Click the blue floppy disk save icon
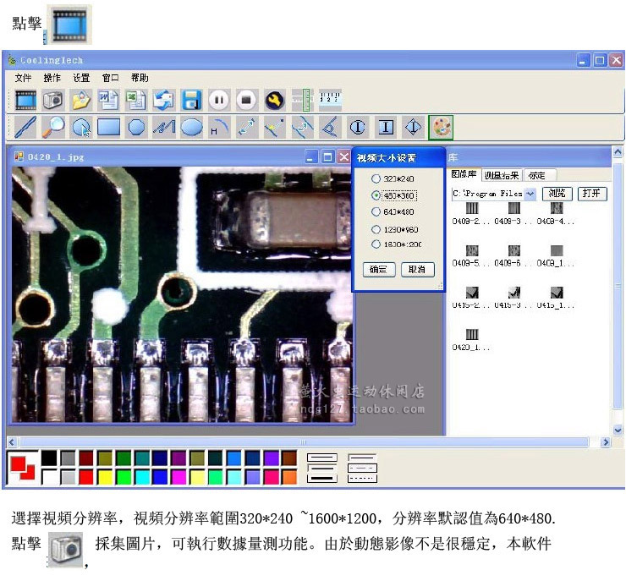The image size is (626, 581). pos(191,100)
